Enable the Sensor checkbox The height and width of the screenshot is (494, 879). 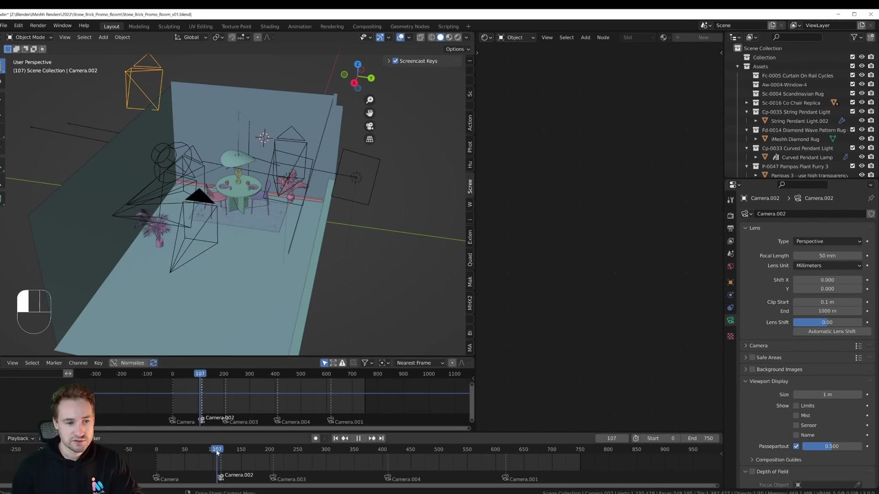796,425
